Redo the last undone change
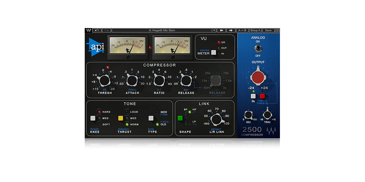Image resolution: width=365 pixels, height=182 pixels. 106,31
